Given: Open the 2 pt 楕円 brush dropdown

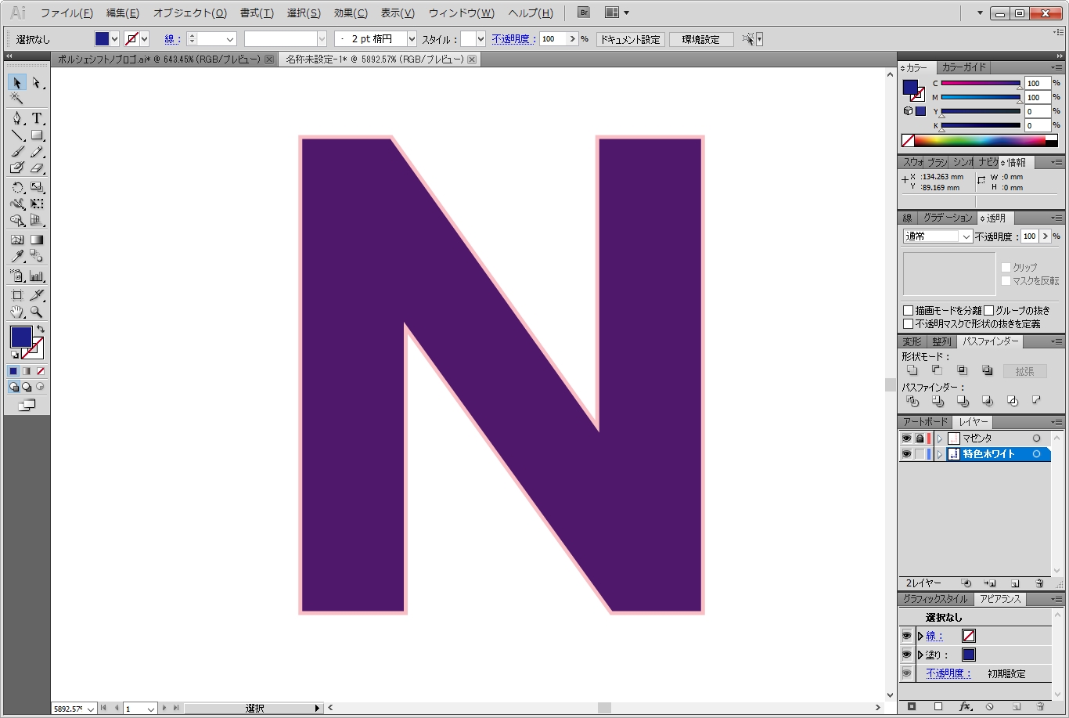Looking at the screenshot, I should pyautogui.click(x=412, y=39).
